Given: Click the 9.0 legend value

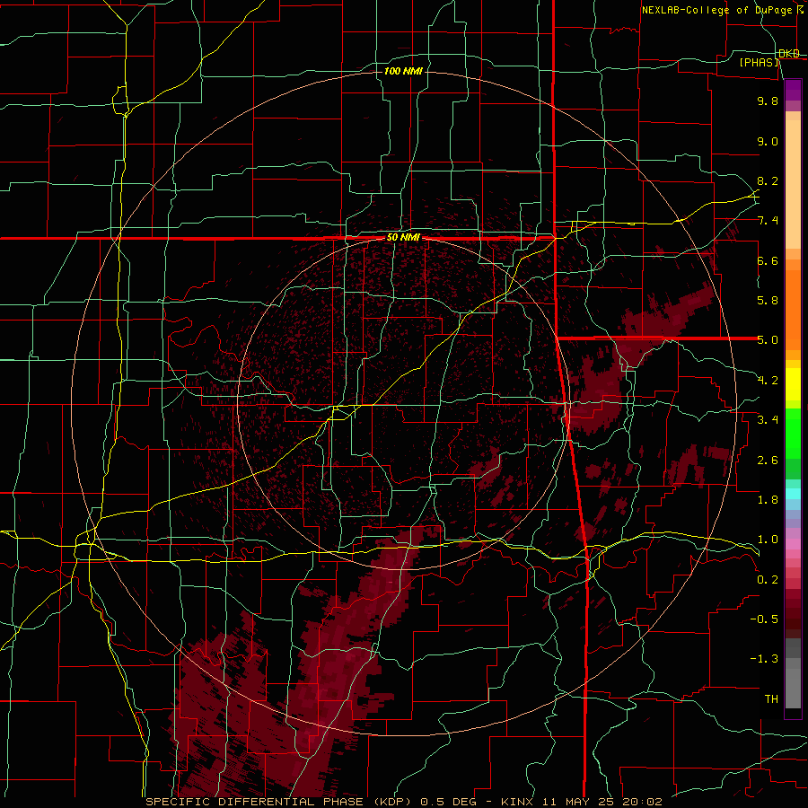Looking at the screenshot, I should point(768,141).
